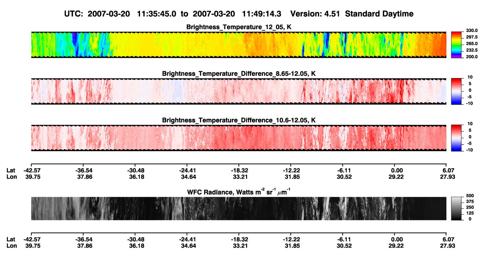Click '250' on the WFC Radiance scale
This screenshot has width=496, height=254.
(x=470, y=207)
